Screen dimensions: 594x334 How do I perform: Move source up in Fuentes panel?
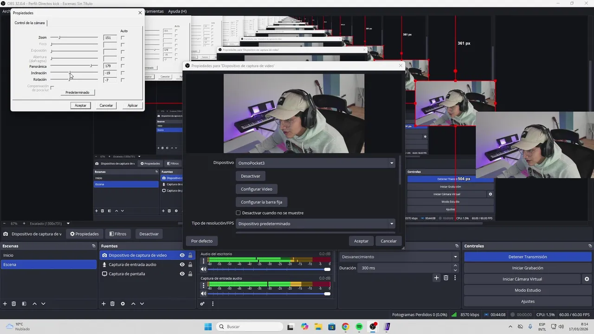[133, 304]
